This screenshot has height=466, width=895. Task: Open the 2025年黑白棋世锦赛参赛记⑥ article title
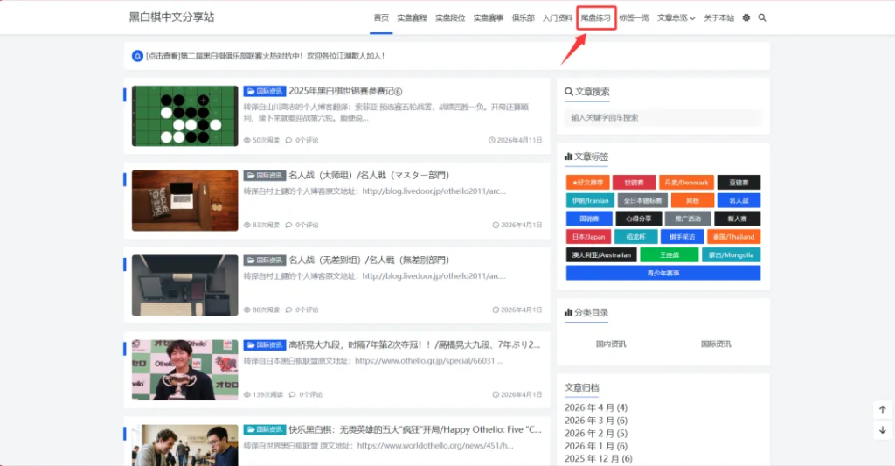[x=345, y=91]
